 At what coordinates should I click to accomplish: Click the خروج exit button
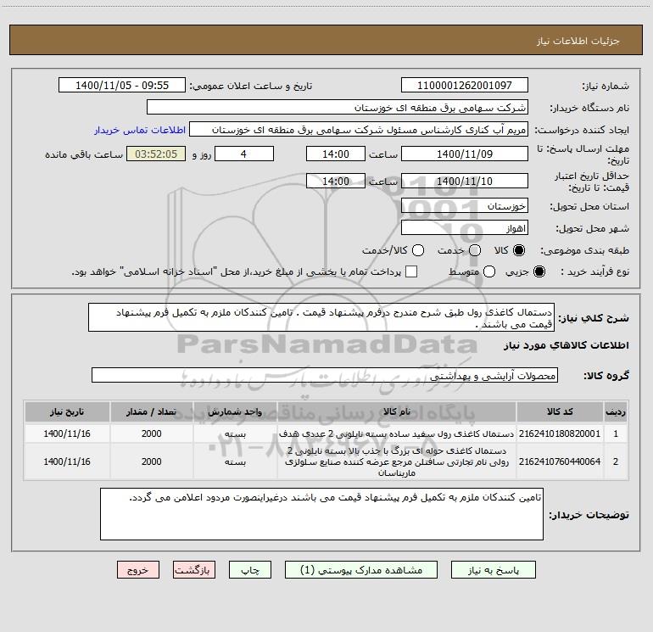(138, 569)
